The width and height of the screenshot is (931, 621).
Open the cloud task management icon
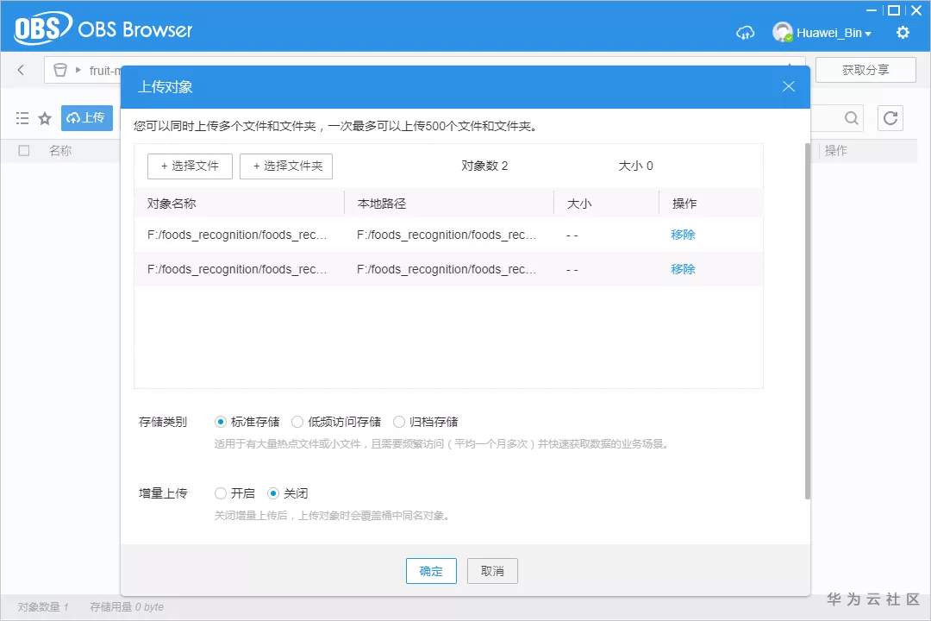click(x=745, y=33)
